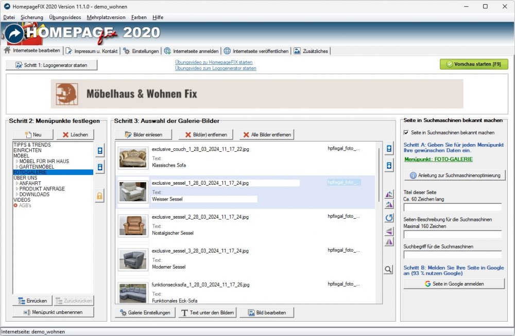Click the new page icon on Neu

[28, 134]
